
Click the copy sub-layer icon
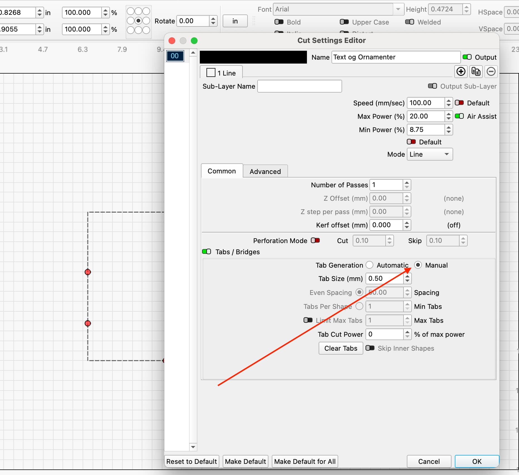point(476,72)
